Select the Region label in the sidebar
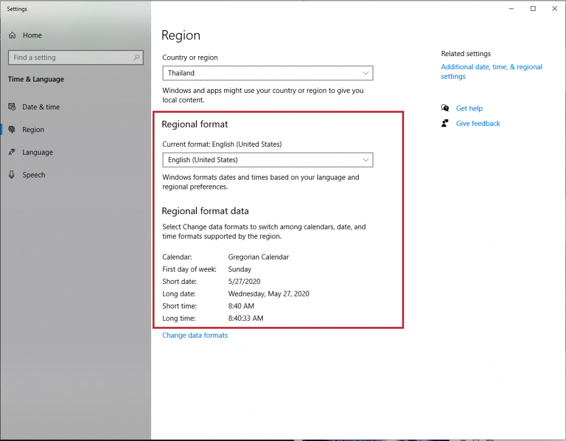 click(33, 129)
